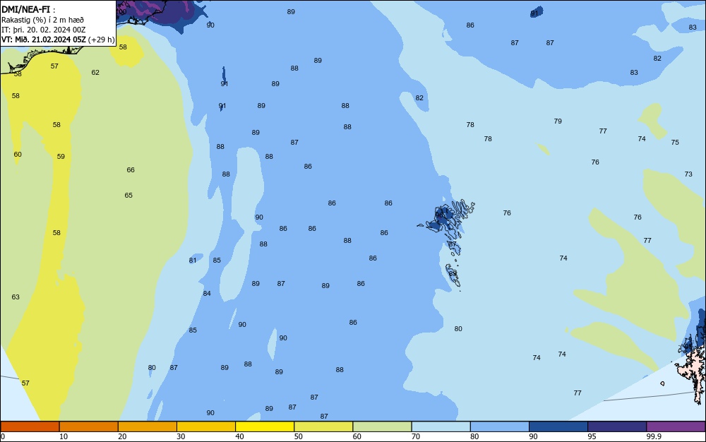Click the map value 65

[128, 196]
